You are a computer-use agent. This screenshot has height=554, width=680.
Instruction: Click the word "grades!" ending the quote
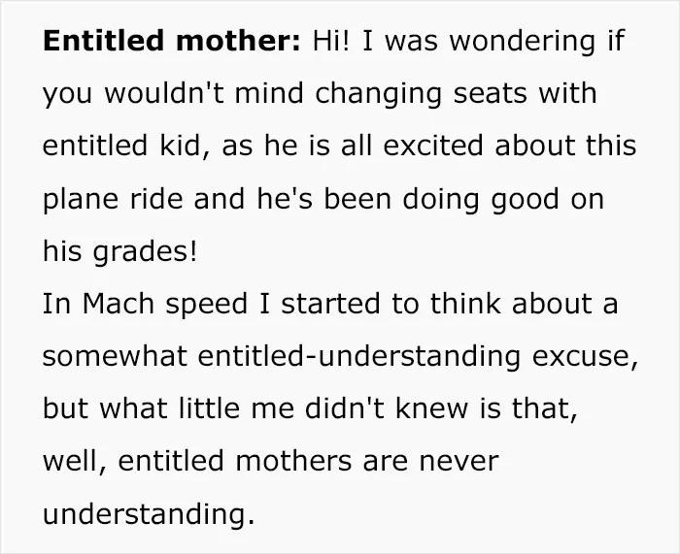pos(145,253)
